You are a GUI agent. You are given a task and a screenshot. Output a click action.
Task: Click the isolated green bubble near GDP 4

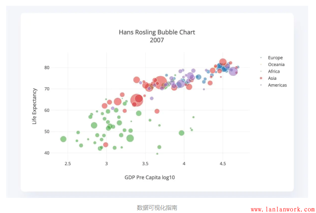[181, 133]
